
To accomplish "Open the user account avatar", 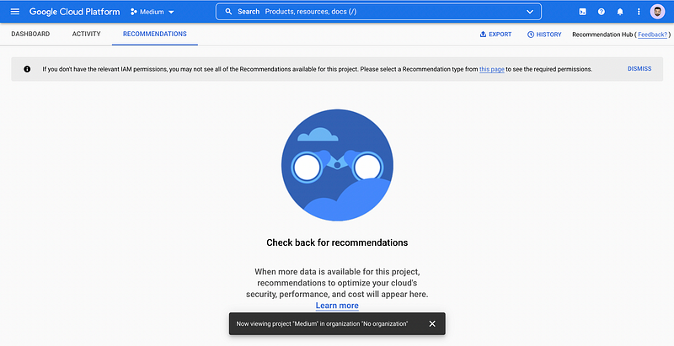I will click(x=657, y=12).
